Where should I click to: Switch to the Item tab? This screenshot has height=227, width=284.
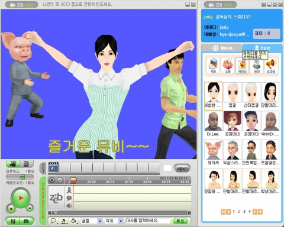coord(262,48)
